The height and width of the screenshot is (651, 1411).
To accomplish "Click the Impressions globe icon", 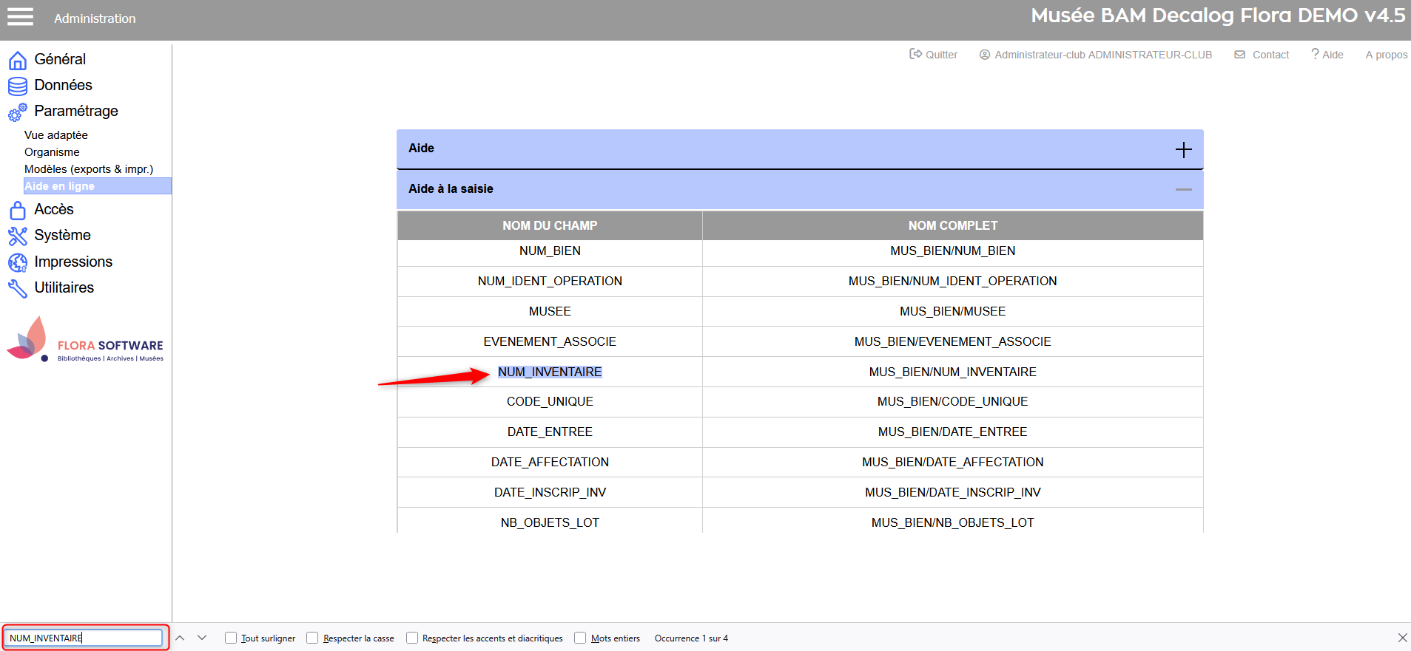I will pyautogui.click(x=18, y=262).
